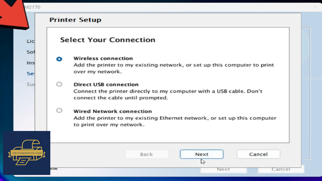This screenshot has width=322, height=181.
Task: Click the greyed-out Back button
Action: pos(147,154)
